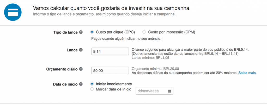Open the calendar icon in date field

tap(169, 91)
